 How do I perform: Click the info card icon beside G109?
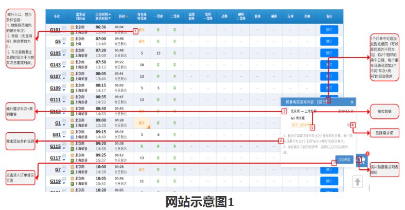pyautogui.click(x=64, y=86)
